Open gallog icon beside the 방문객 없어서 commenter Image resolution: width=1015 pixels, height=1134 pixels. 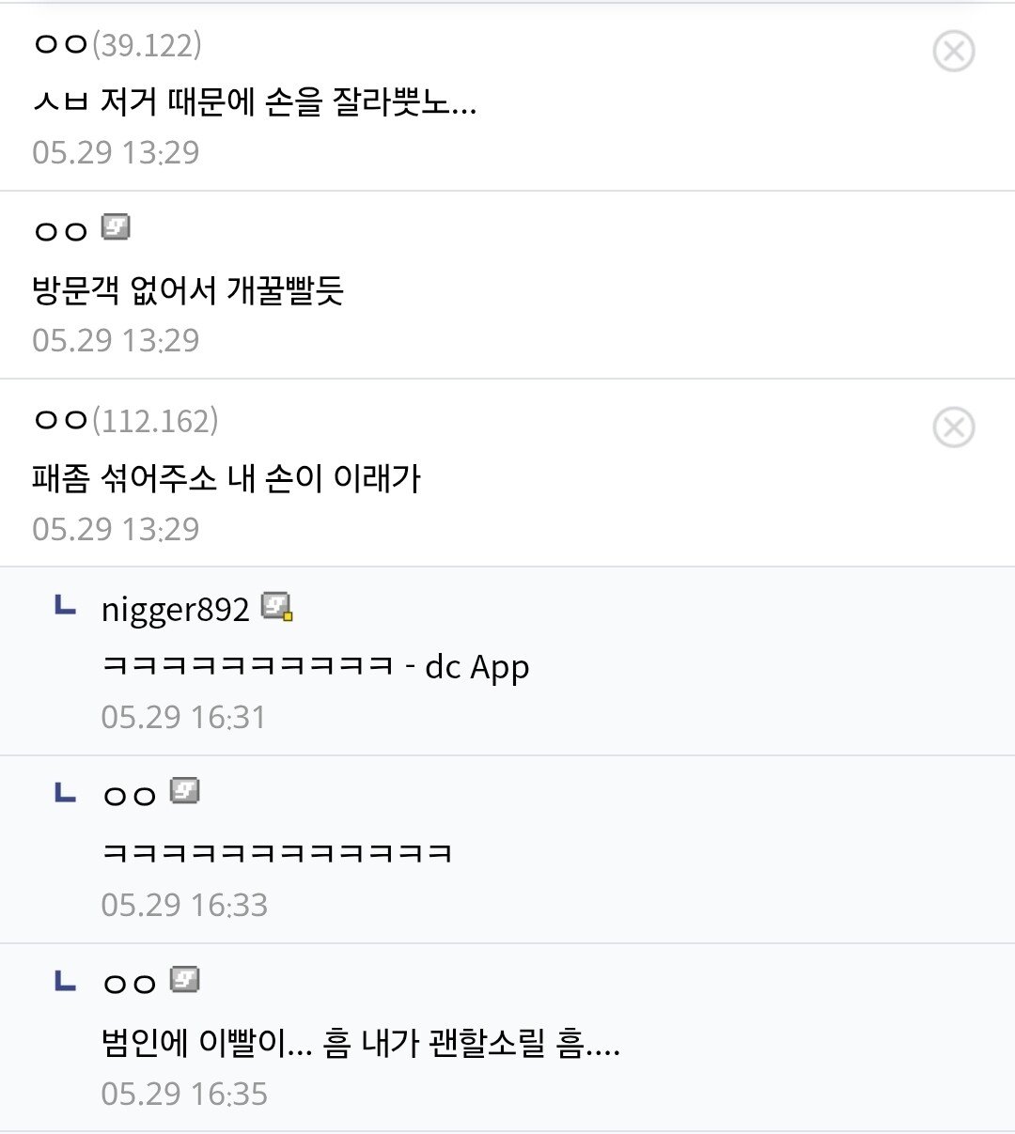pyautogui.click(x=116, y=227)
